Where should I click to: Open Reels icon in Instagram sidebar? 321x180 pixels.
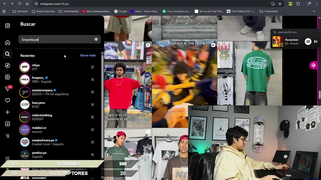click(8, 77)
